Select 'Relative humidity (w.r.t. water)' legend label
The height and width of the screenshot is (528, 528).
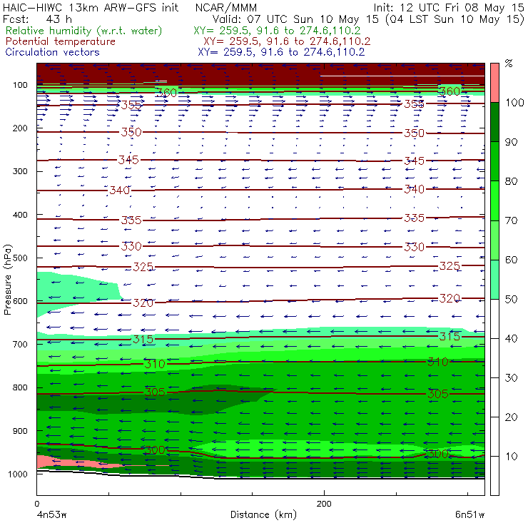(84, 31)
